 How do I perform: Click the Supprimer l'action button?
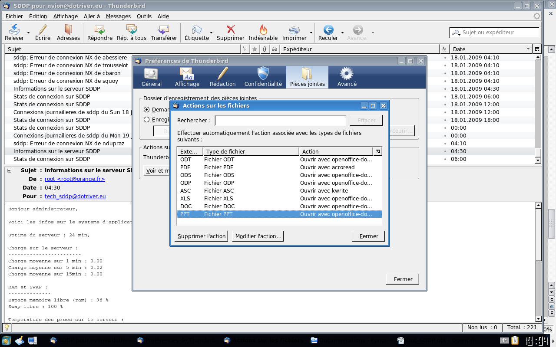(202, 236)
